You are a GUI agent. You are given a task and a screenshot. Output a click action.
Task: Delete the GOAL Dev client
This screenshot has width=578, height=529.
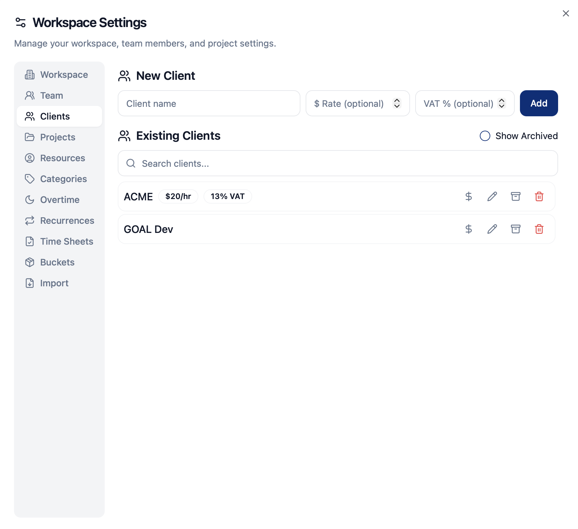point(539,229)
